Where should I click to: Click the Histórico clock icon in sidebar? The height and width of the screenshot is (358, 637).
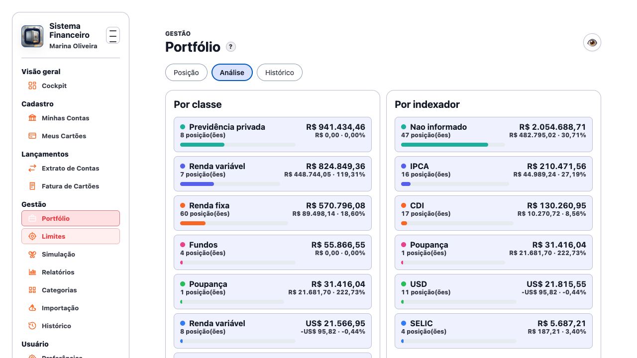click(x=32, y=326)
